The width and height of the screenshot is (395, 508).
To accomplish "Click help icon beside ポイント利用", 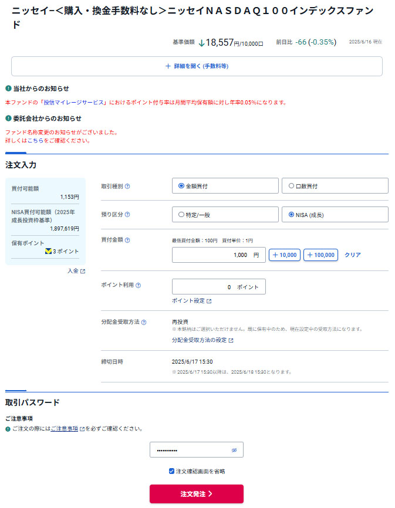I will click(x=138, y=286).
